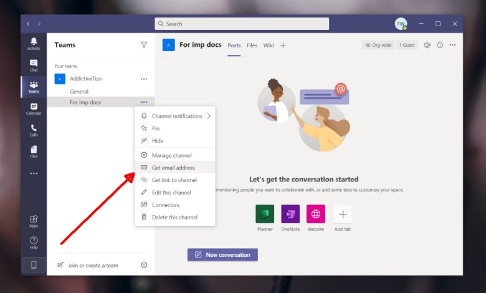Choose Get email address
Viewport: 486px width, 293px height.
(x=175, y=168)
